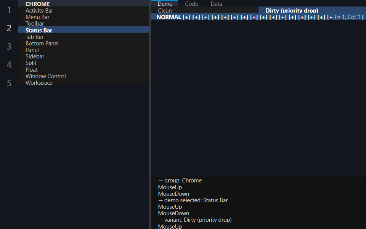Click the Panel list entry
Viewport: 366px width, 229px height.
point(83,50)
